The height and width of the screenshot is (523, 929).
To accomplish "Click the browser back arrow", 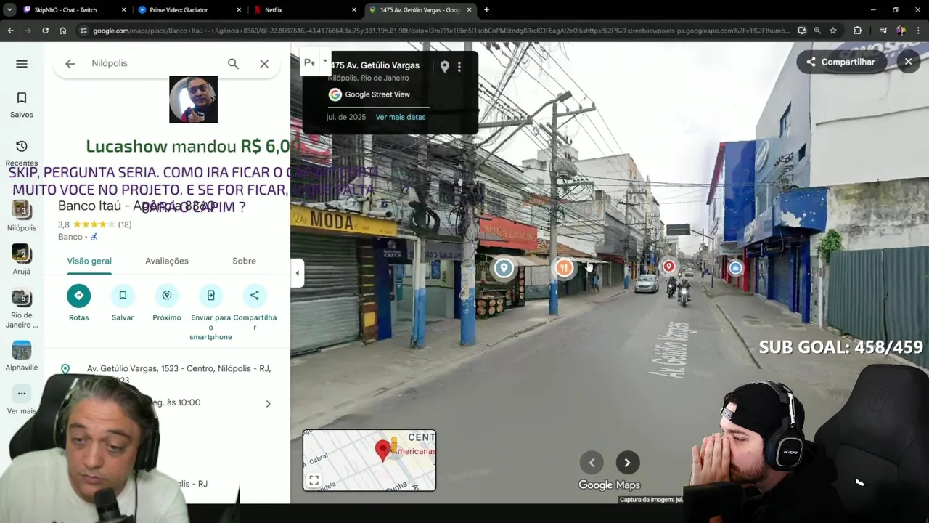I will tap(10, 31).
